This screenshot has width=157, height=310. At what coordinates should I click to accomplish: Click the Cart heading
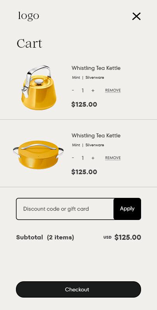point(30,43)
